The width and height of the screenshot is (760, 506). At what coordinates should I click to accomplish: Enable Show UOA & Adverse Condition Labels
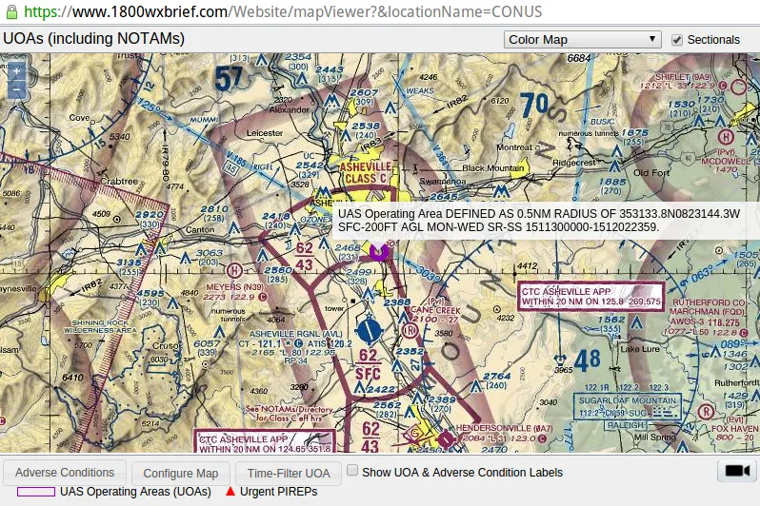tap(352, 471)
